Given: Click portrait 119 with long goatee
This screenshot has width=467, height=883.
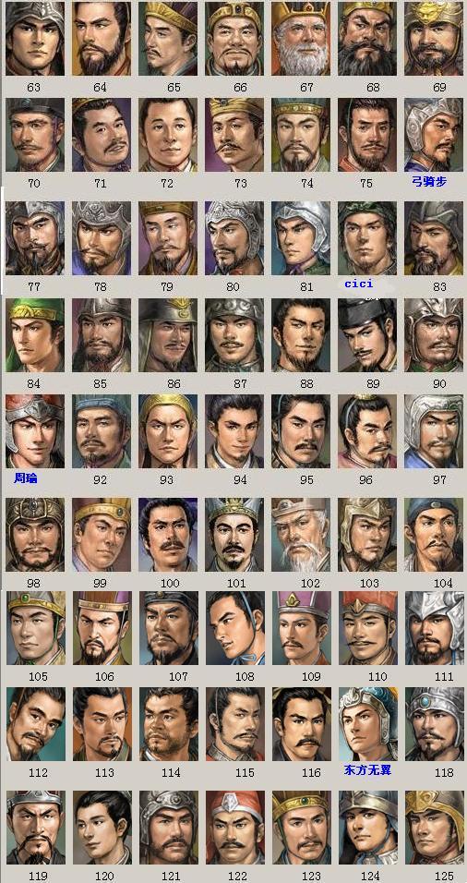Looking at the screenshot, I should coord(36,828).
